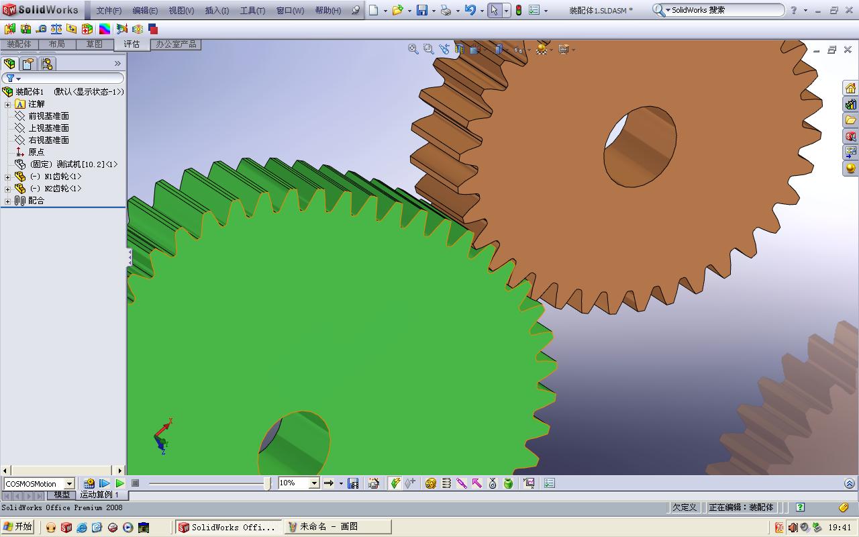Switch to the 模型 bottom tab
859x537 pixels.
(x=62, y=495)
